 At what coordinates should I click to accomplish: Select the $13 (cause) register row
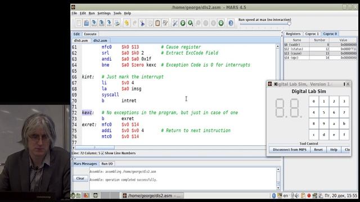click(x=320, y=53)
